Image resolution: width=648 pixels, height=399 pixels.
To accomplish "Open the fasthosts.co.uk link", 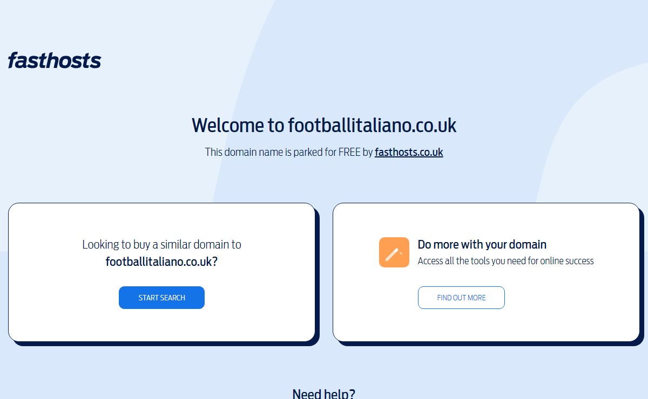I will click(409, 152).
